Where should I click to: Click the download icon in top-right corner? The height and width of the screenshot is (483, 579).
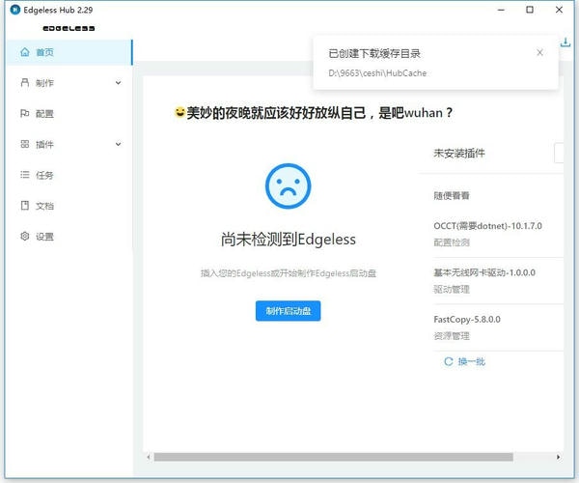tap(565, 43)
